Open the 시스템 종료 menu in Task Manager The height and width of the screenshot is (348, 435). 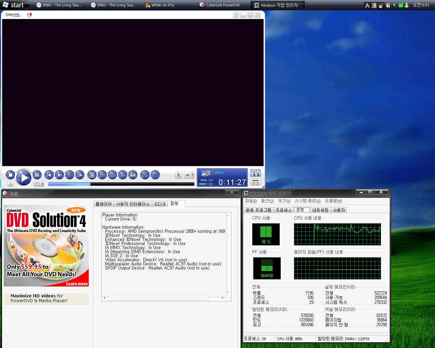tap(308, 201)
